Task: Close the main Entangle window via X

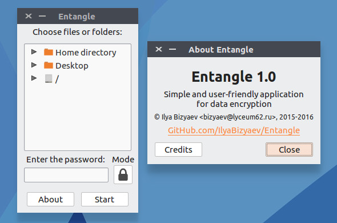Action: point(29,16)
